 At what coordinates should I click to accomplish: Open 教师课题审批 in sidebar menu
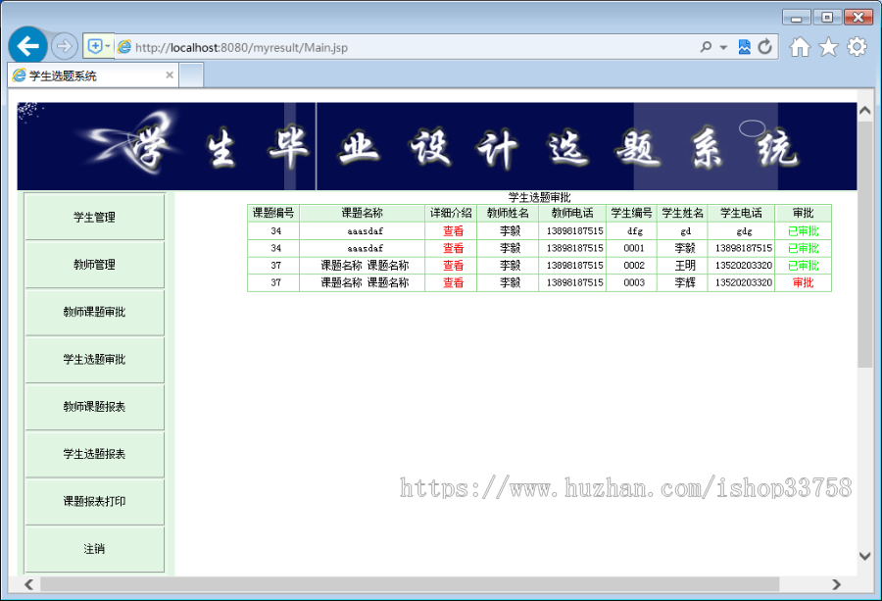click(x=94, y=312)
